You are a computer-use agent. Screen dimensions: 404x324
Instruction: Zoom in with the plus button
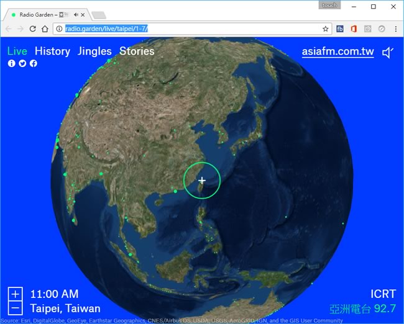tap(16, 294)
